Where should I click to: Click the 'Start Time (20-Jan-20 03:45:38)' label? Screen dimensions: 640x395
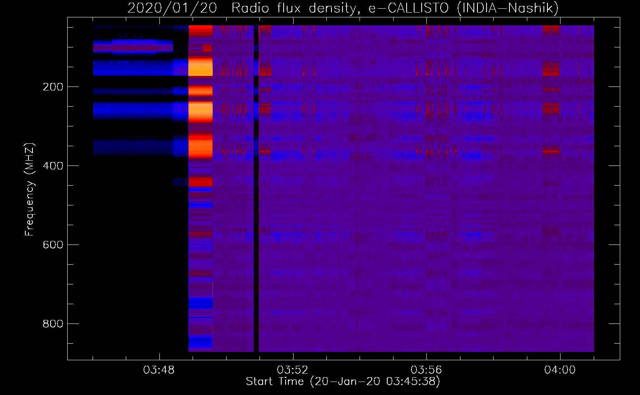343,382
